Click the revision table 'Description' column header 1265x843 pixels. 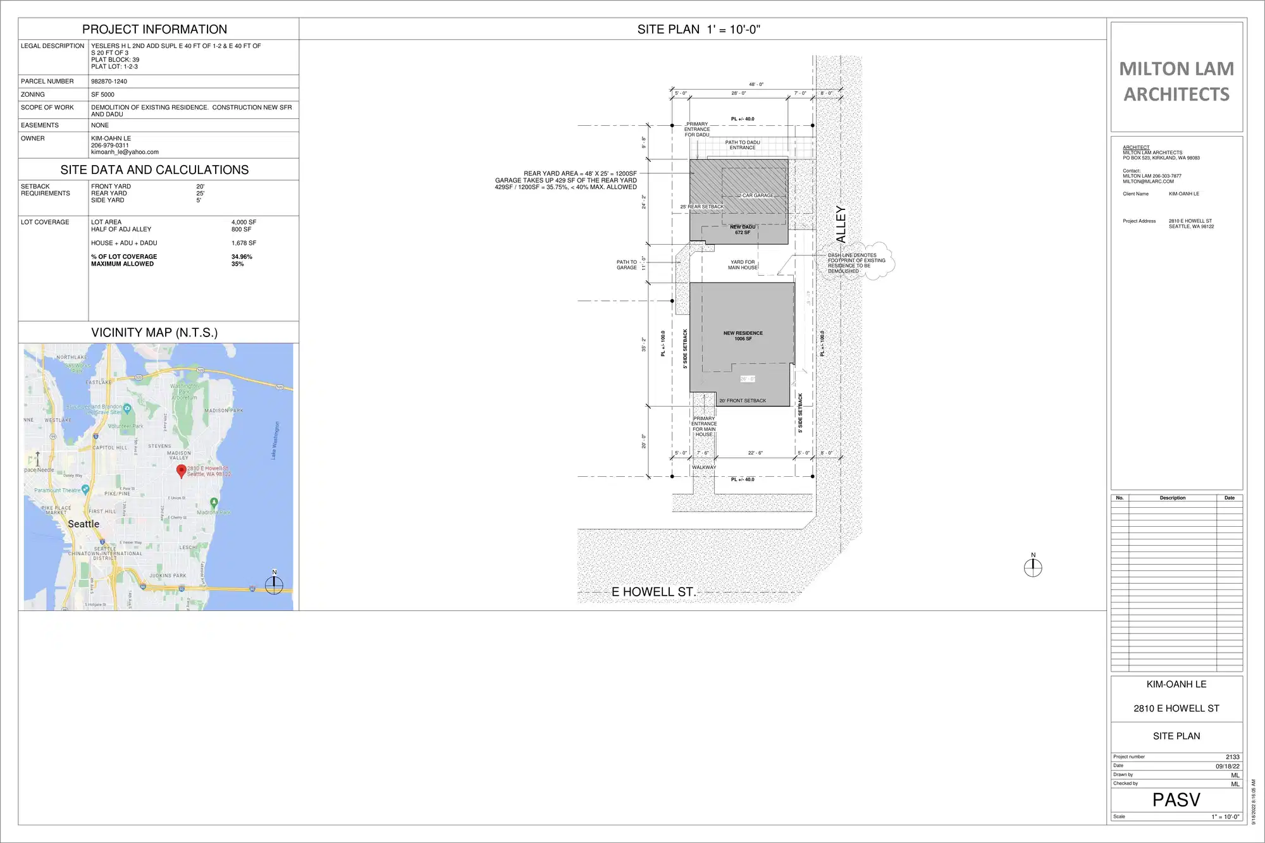pos(1173,498)
